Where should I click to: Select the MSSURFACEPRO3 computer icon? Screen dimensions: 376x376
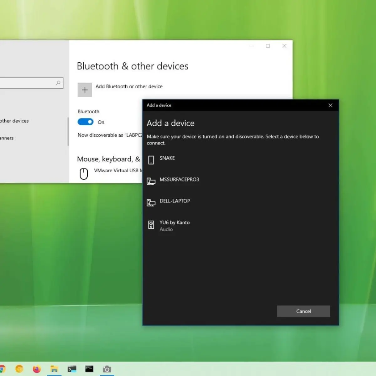coord(151,181)
